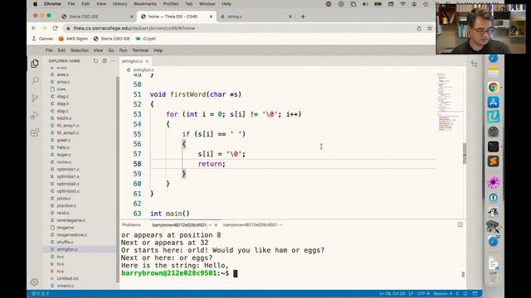
Task: Open the Extensions view icon
Action: click(35, 132)
